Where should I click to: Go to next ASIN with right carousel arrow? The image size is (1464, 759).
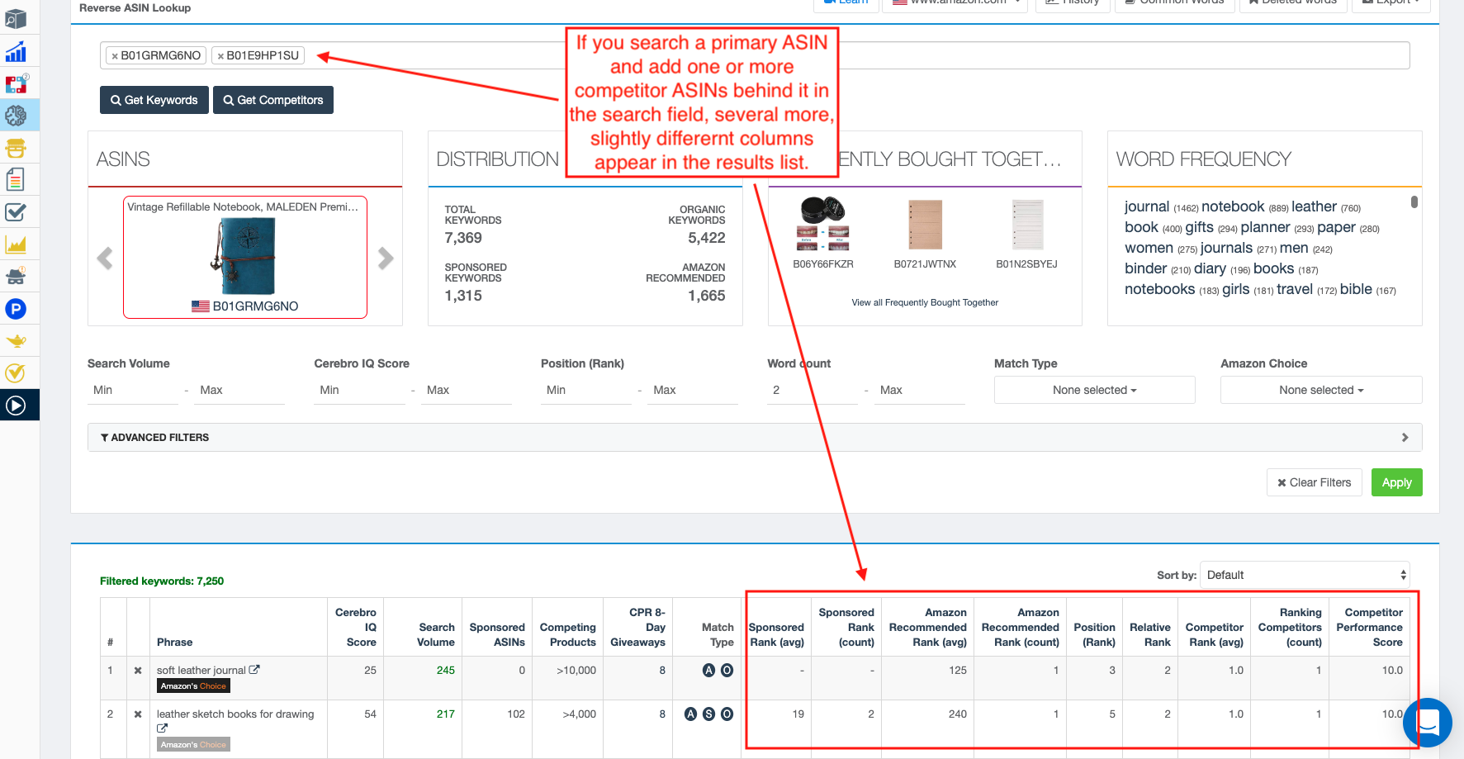tap(386, 259)
